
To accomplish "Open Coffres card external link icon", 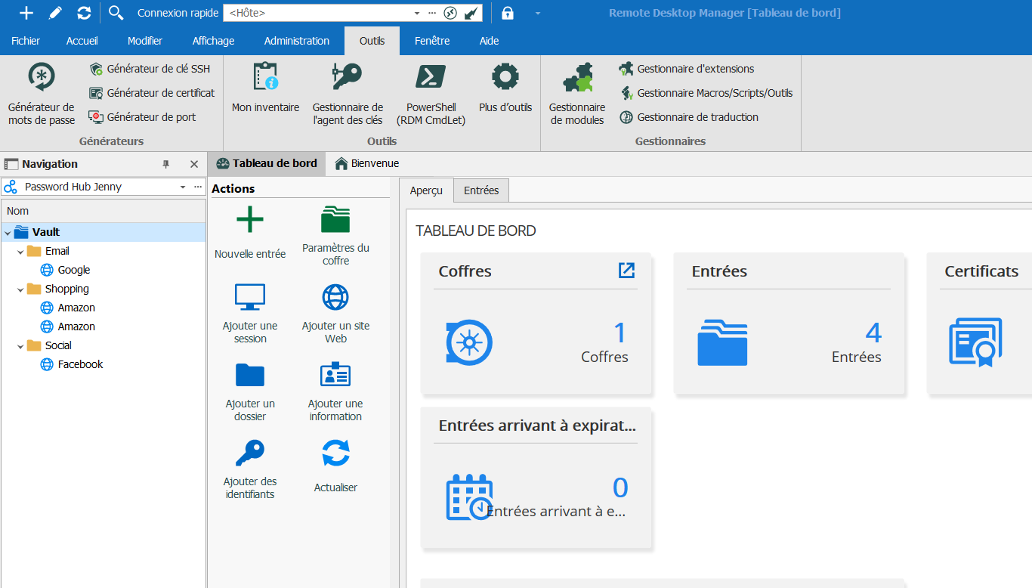I will coord(626,271).
